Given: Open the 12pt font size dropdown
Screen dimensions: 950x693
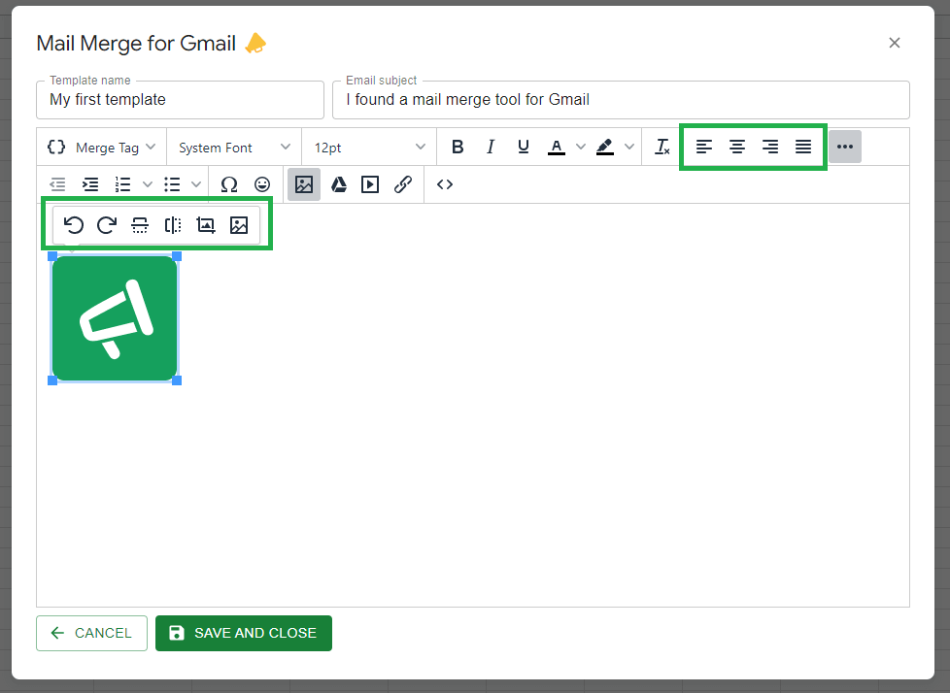Looking at the screenshot, I should (x=369, y=148).
